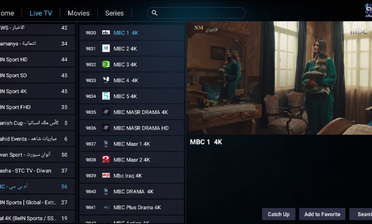The image size is (372, 224).
Task: Open the Catch Up button
Action: pos(279,214)
